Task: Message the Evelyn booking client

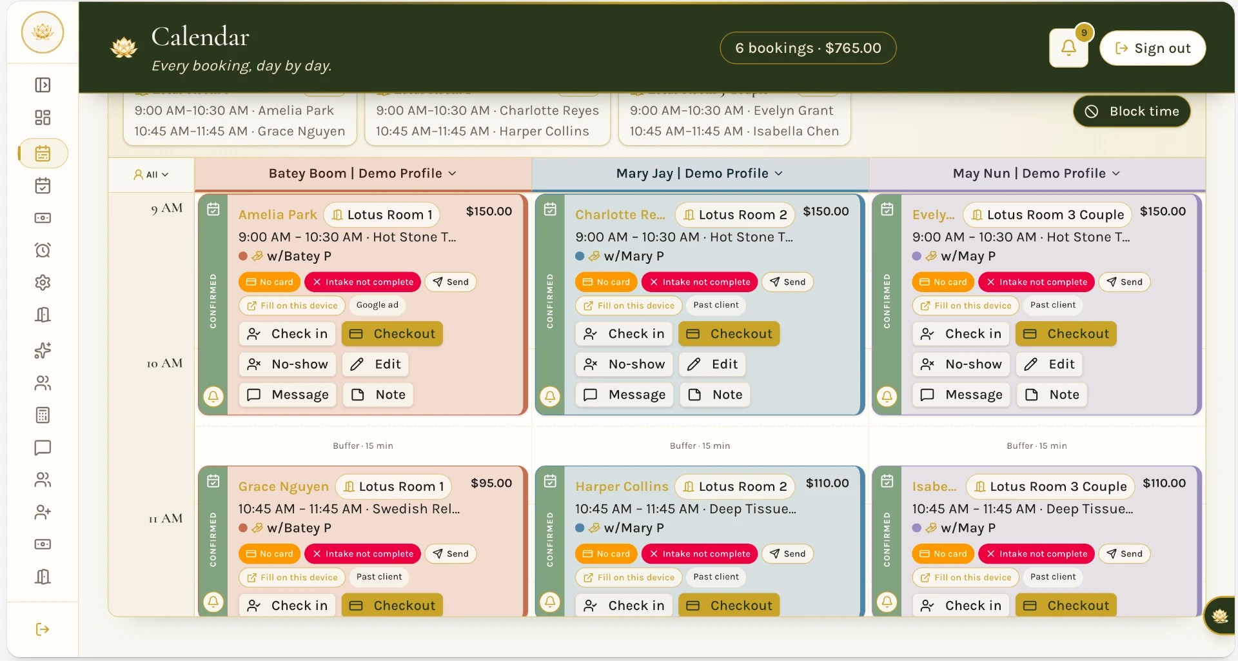Action: 961,395
